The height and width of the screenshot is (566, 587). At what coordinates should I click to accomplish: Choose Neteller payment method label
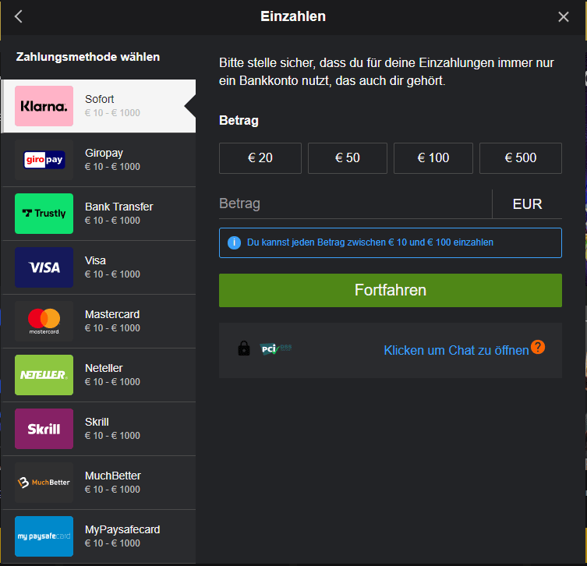pos(104,368)
